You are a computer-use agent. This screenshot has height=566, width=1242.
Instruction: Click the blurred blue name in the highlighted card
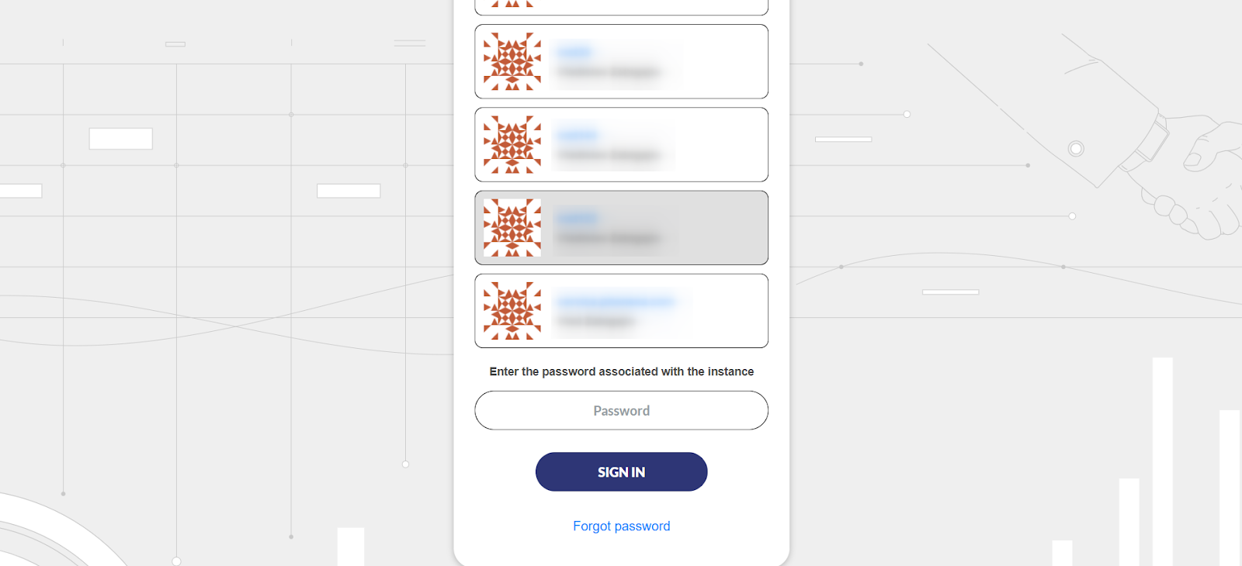pyautogui.click(x=578, y=218)
